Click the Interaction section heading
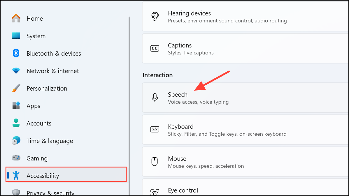The image size is (349, 196). (157, 75)
